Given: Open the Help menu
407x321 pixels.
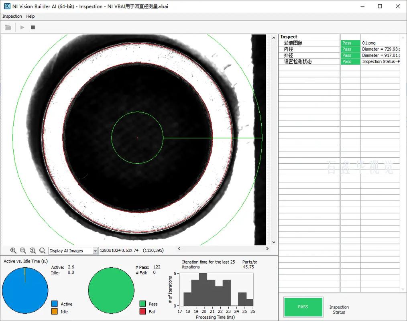Looking at the screenshot, I should (31, 16).
